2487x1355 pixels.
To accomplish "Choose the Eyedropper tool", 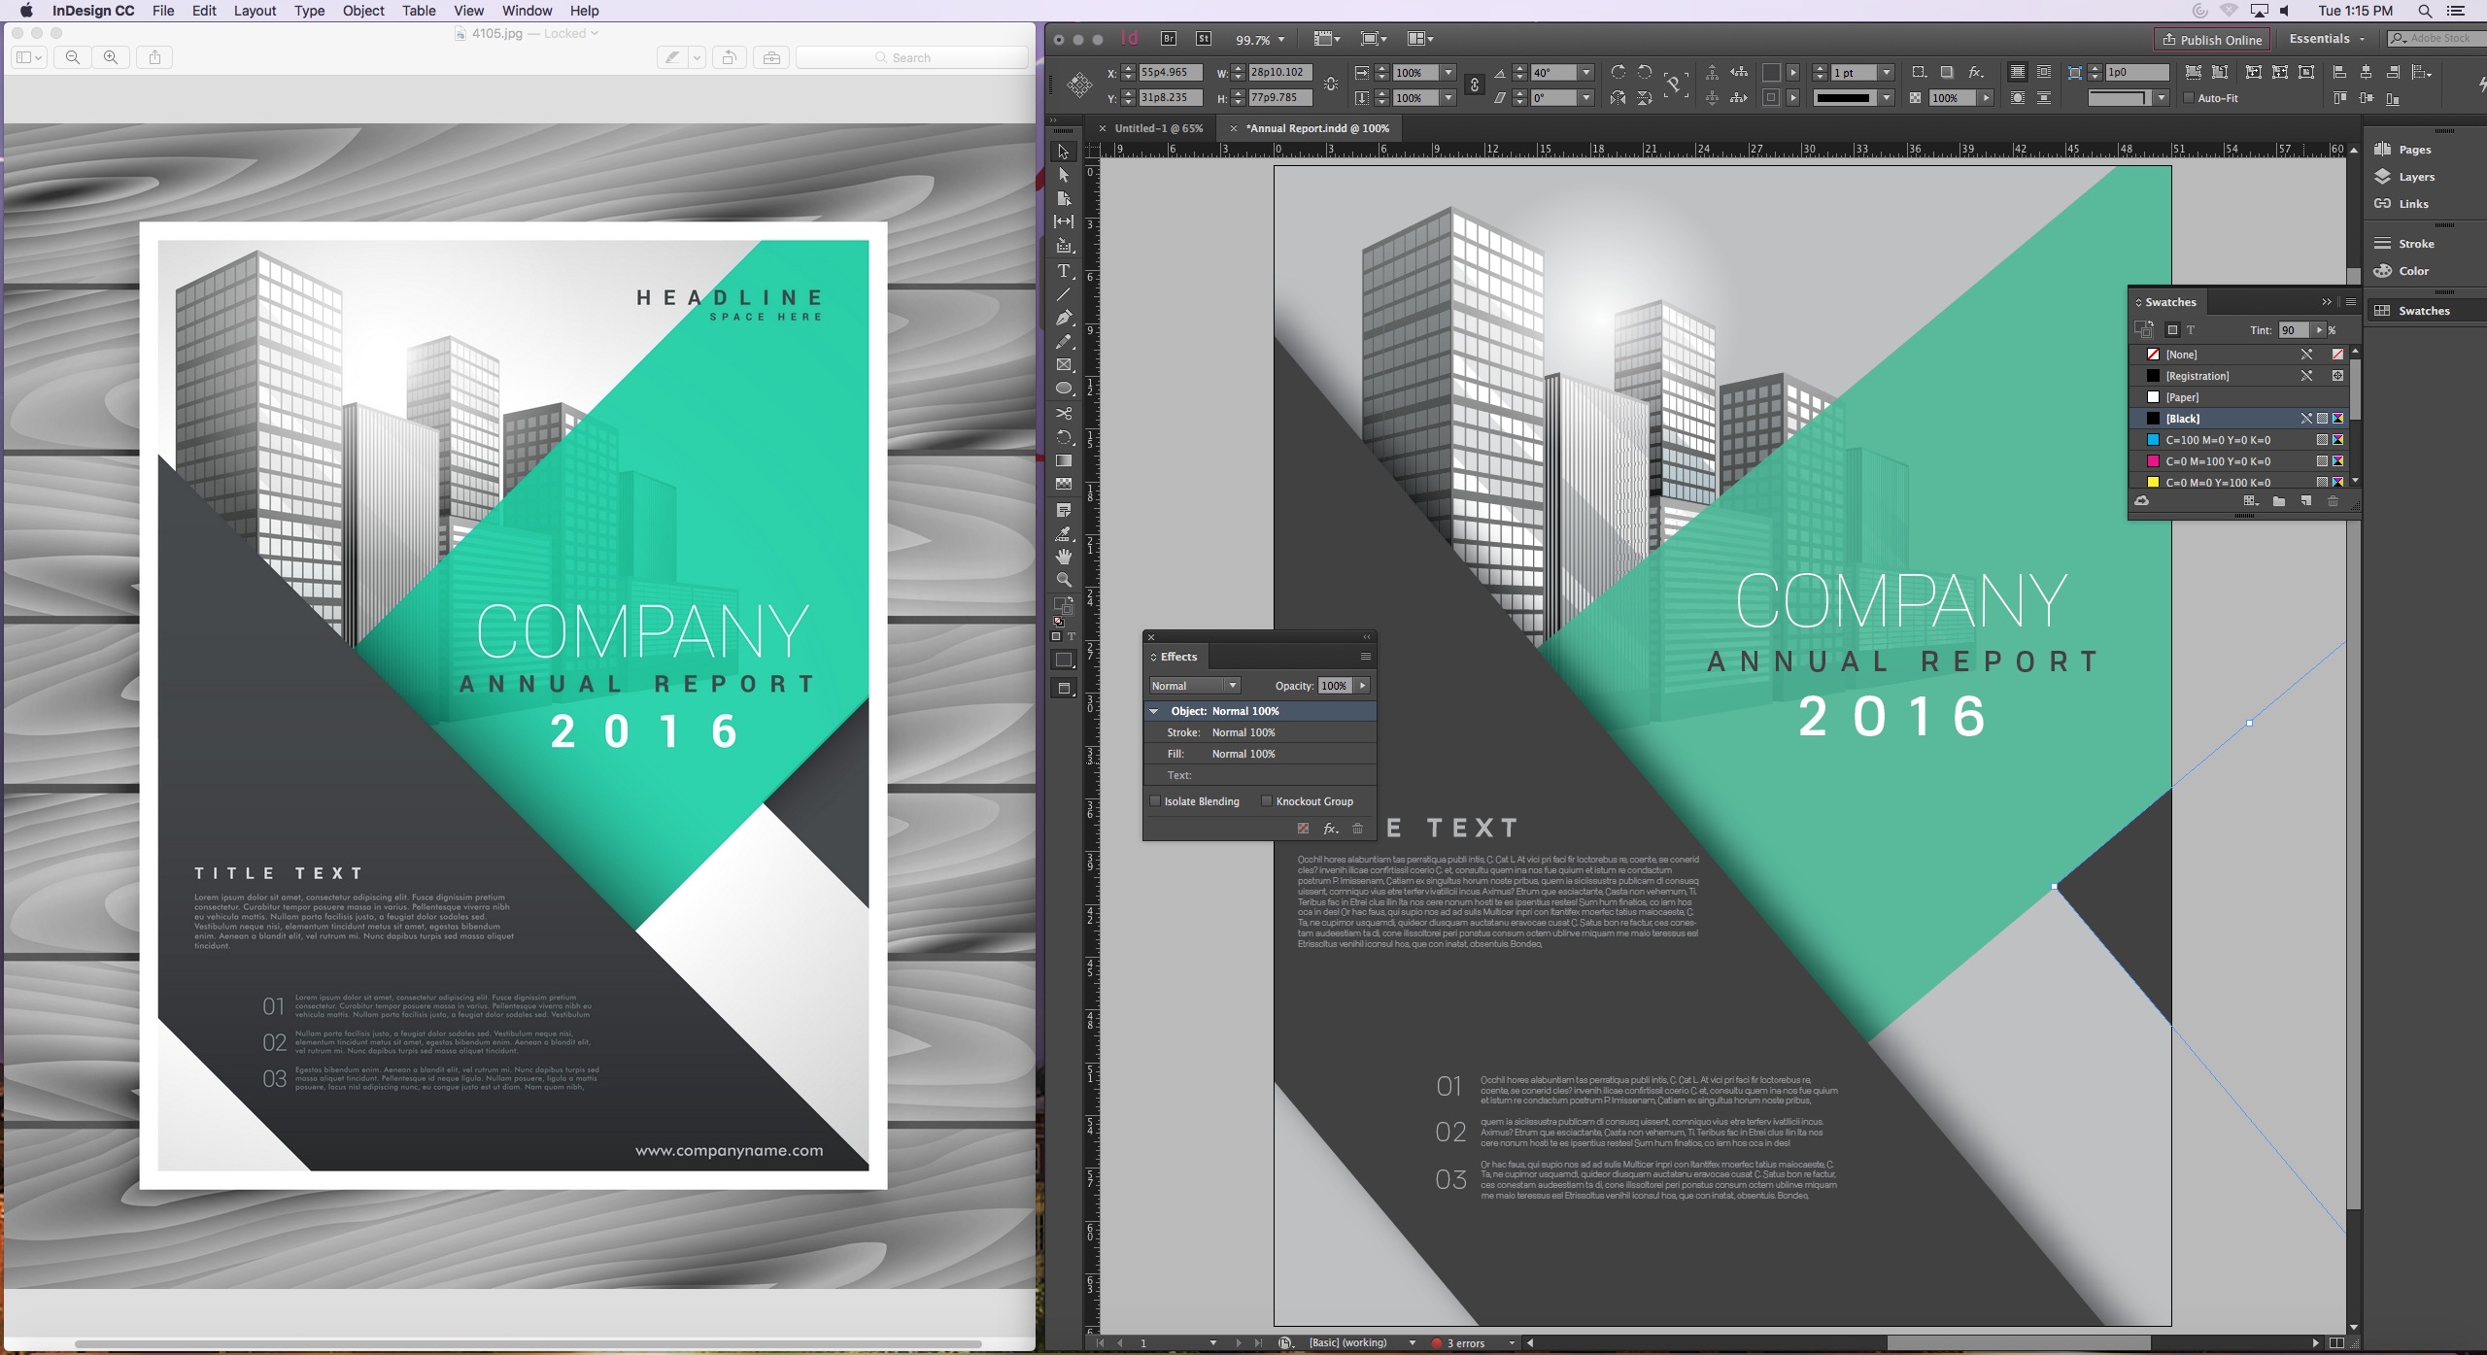I will click(x=1064, y=533).
